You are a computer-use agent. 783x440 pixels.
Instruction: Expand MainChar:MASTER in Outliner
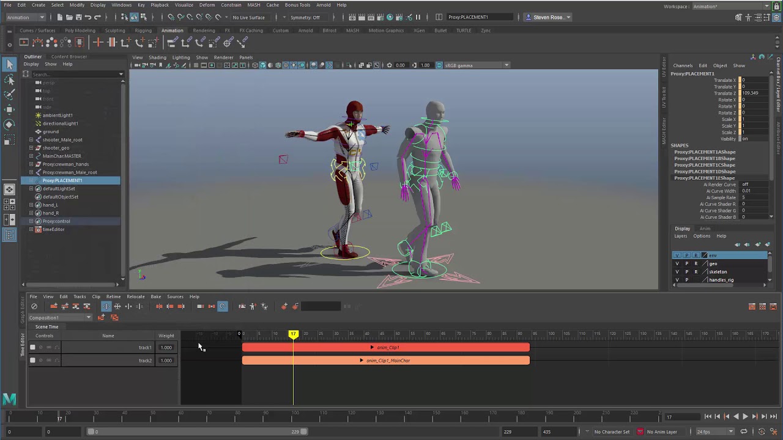click(x=31, y=156)
